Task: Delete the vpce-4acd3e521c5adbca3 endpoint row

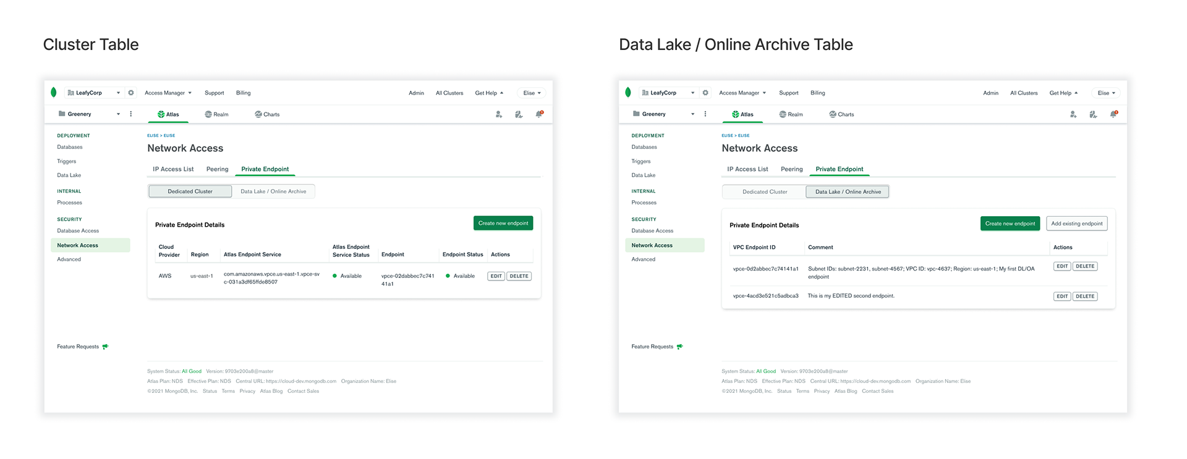Action: click(1085, 297)
